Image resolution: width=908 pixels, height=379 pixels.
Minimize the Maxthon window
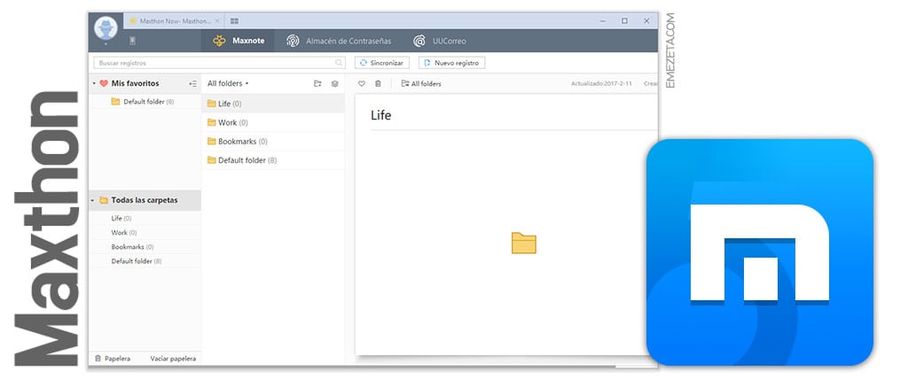coord(603,21)
